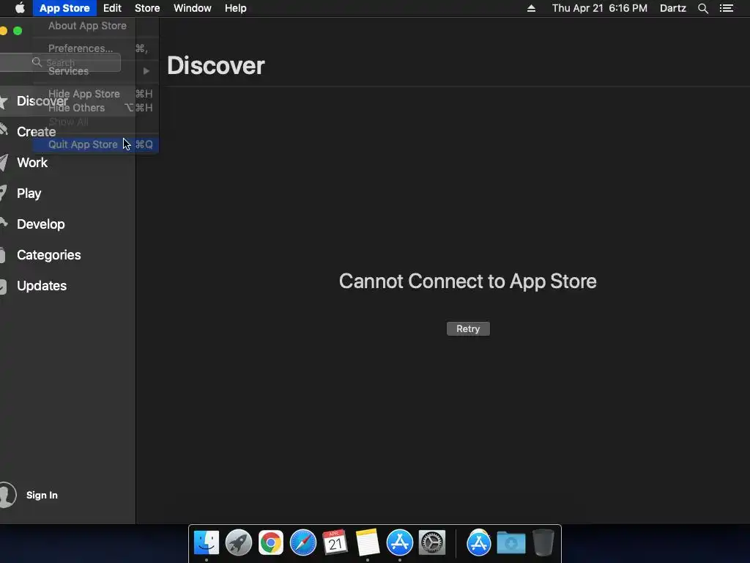Open the Applications folder stack in Dock

click(479, 542)
